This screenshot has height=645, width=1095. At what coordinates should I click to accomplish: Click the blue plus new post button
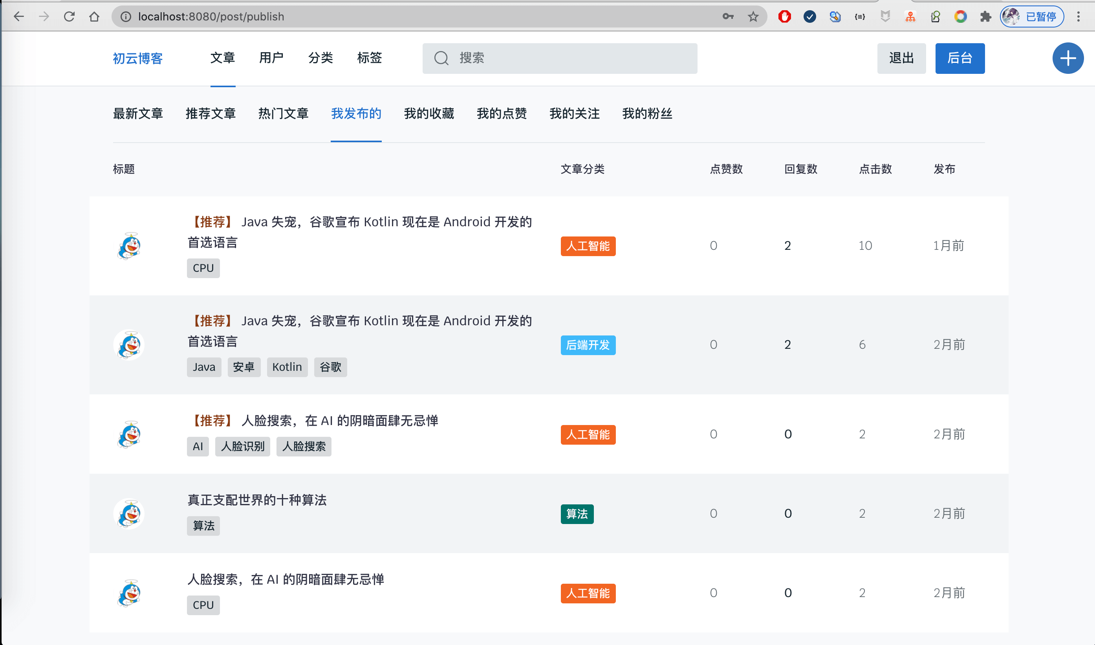[x=1068, y=58]
